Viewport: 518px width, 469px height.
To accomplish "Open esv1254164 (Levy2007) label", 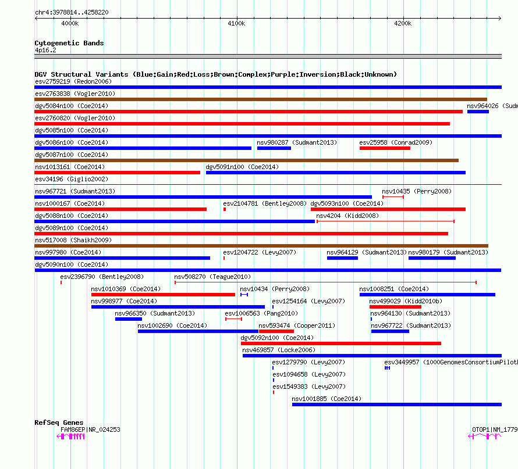I will click(308, 301).
